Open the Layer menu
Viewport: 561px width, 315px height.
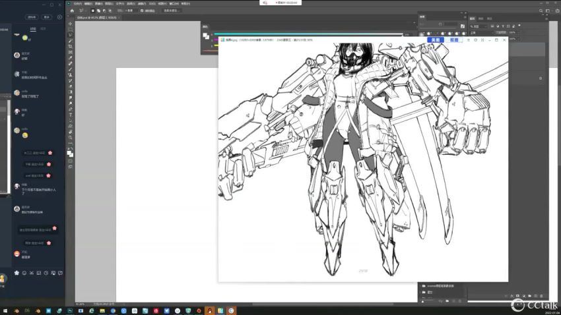pyautogui.click(x=109, y=3)
